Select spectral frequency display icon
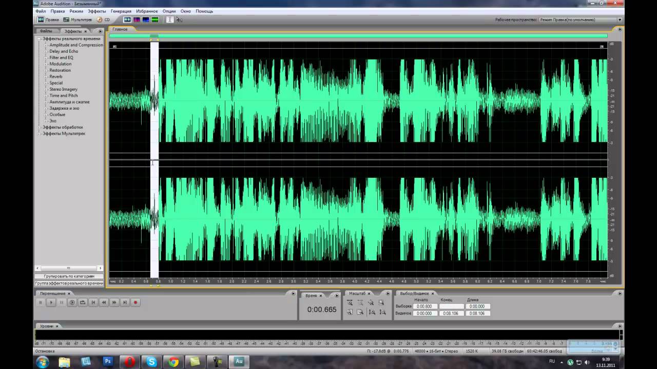Viewport: 657px width, 369px height. point(137,19)
